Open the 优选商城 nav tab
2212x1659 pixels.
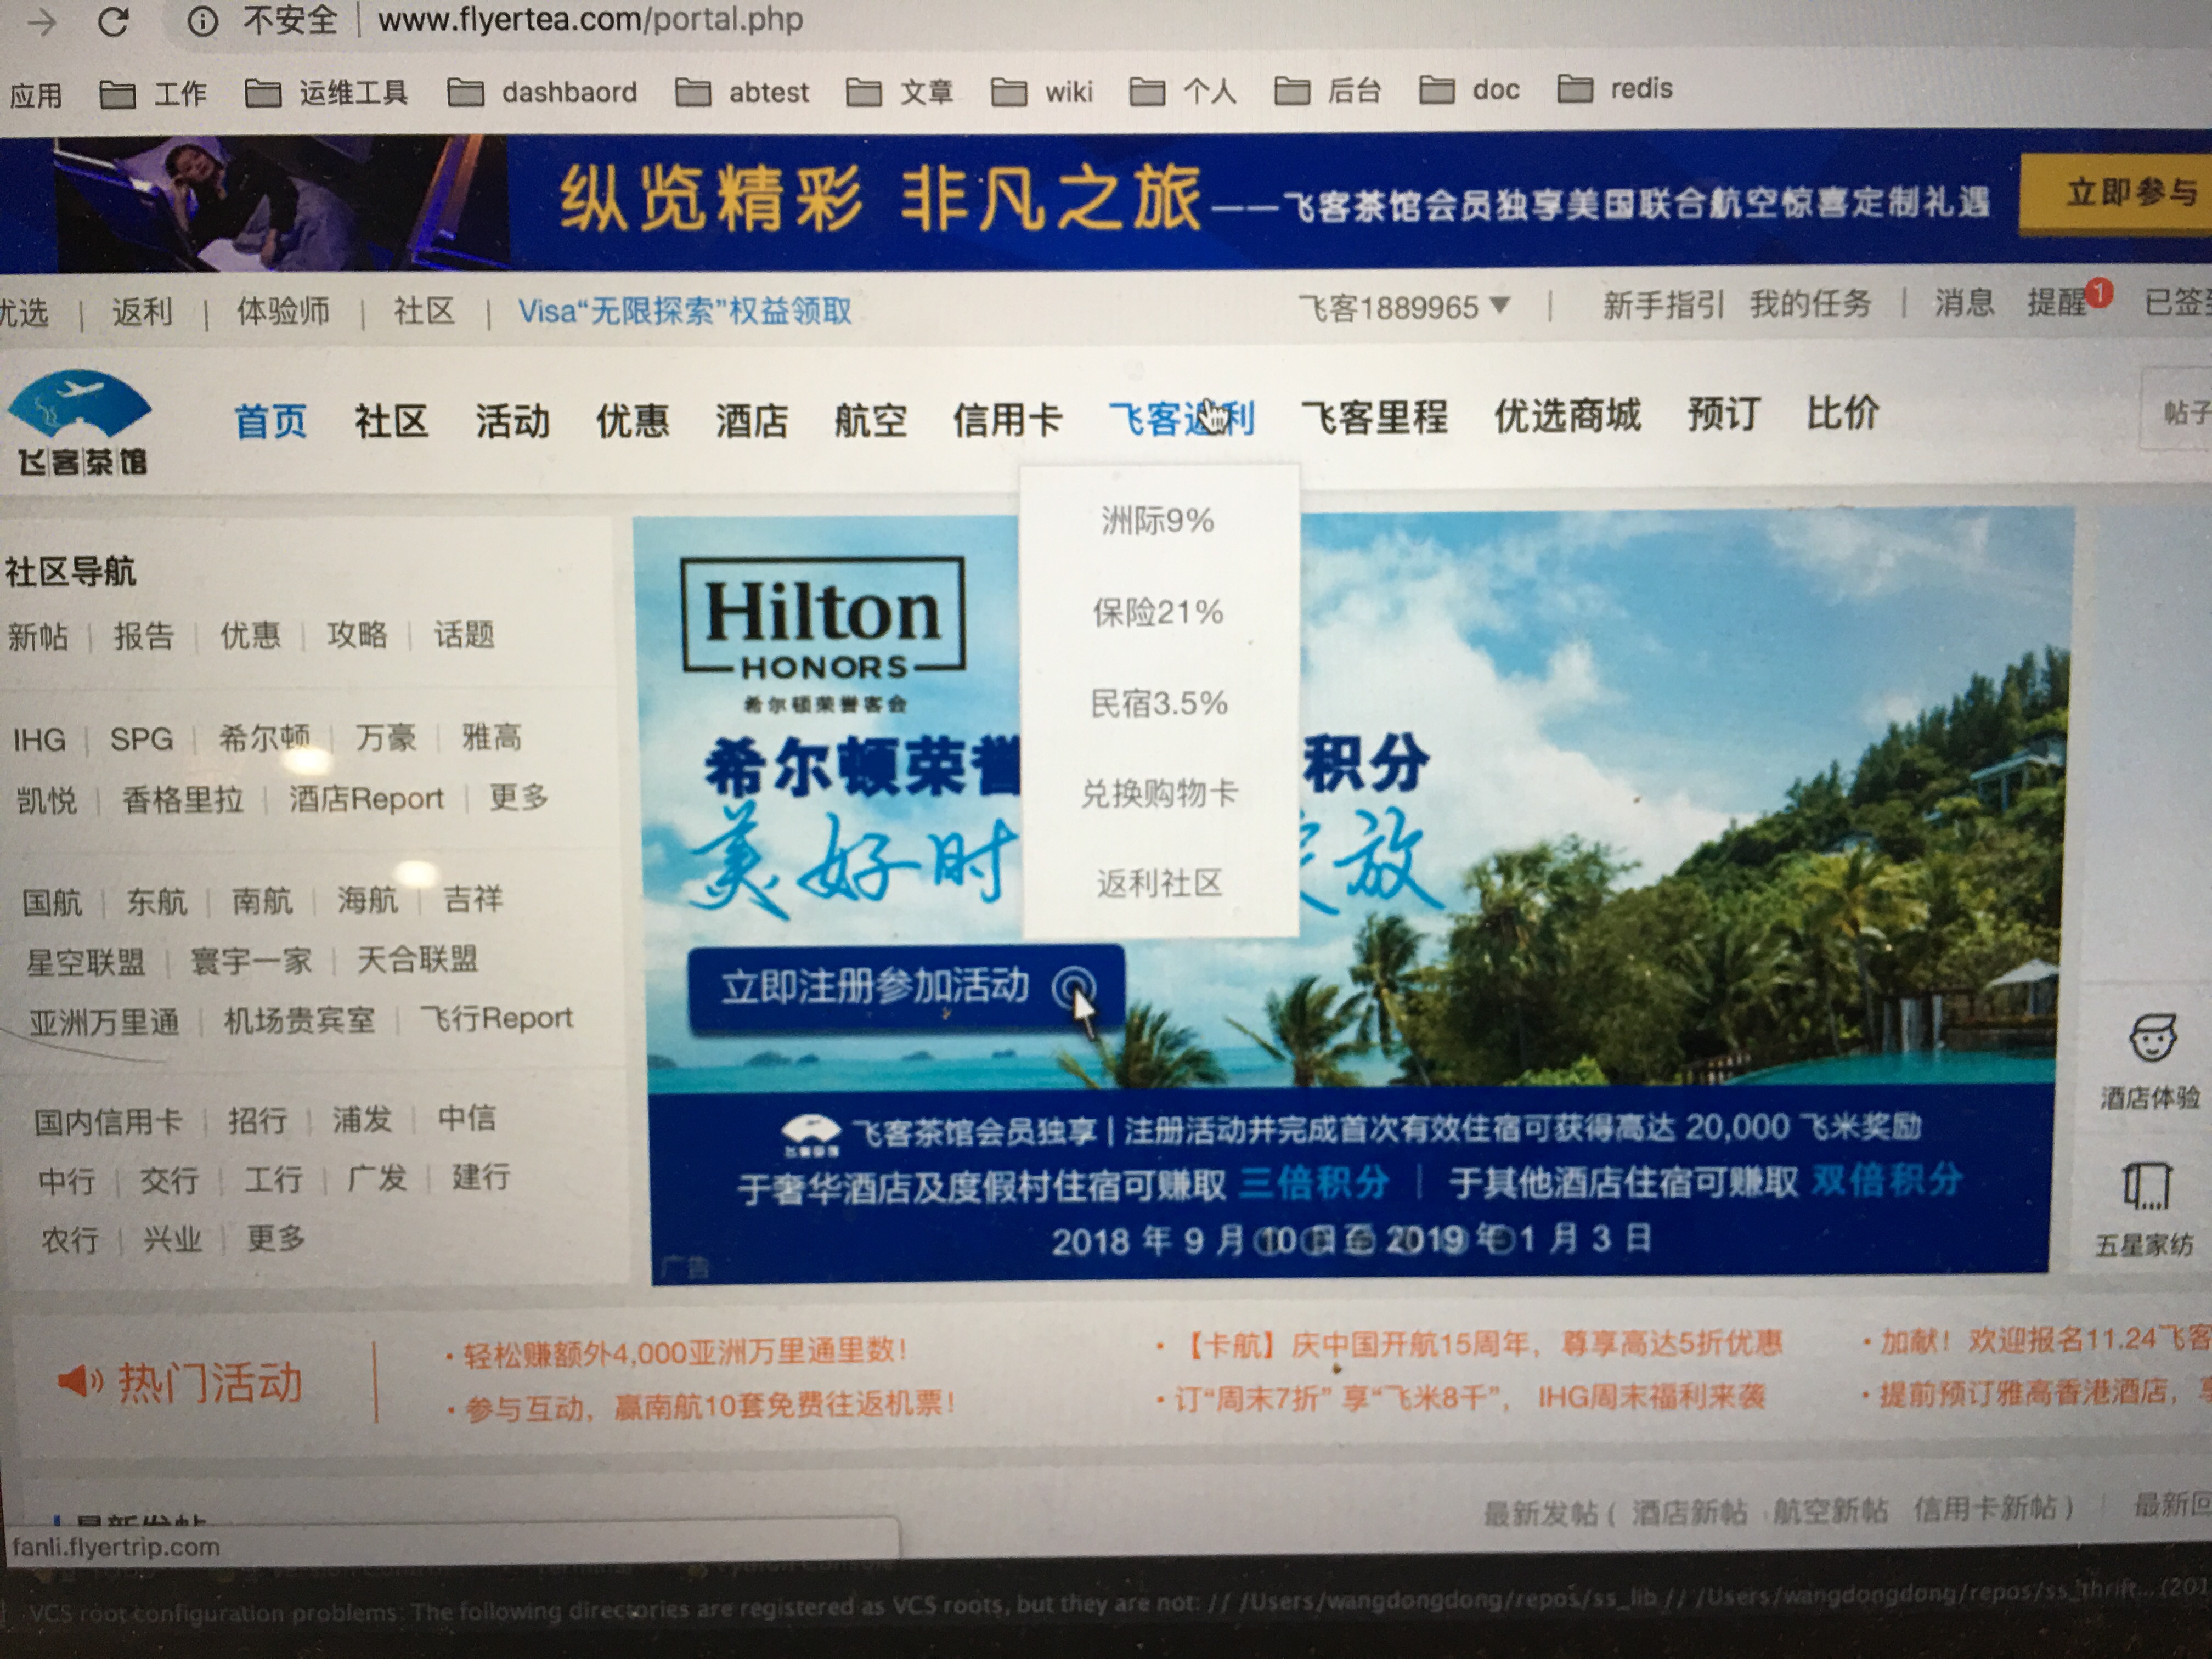(1567, 414)
